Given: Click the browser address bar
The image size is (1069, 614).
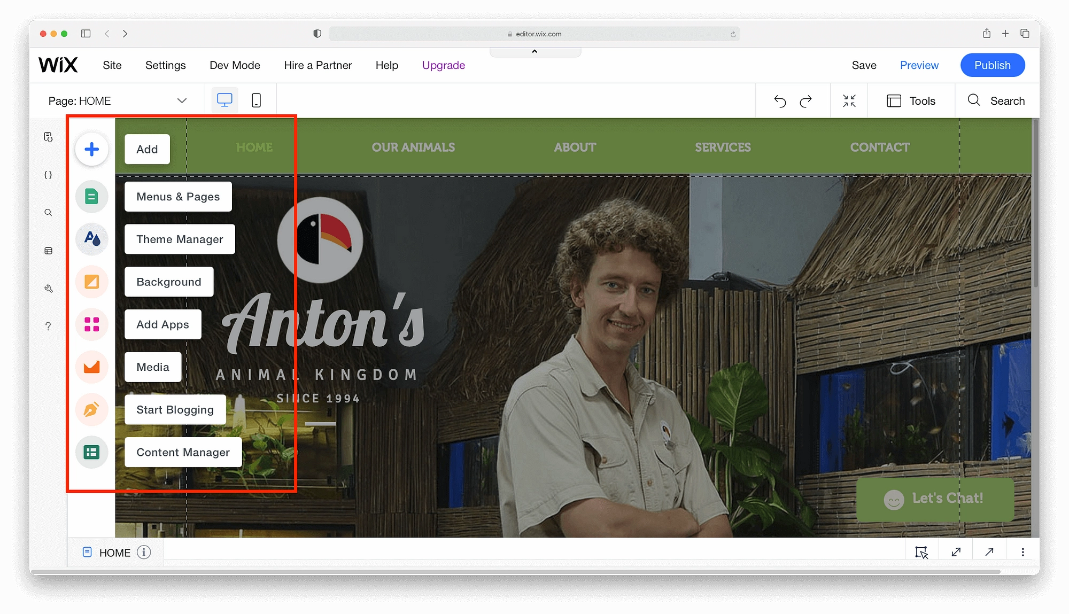Looking at the screenshot, I should pyautogui.click(x=534, y=34).
